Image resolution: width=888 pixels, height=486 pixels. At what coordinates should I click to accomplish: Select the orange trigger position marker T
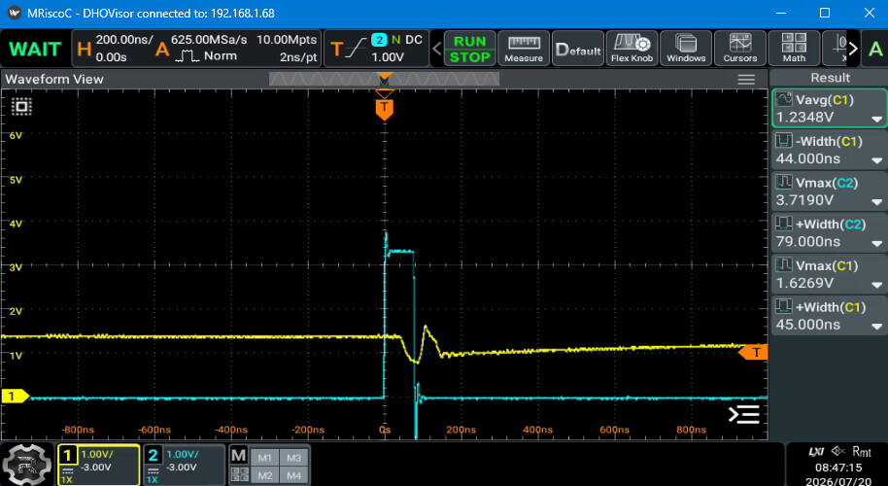(x=385, y=108)
